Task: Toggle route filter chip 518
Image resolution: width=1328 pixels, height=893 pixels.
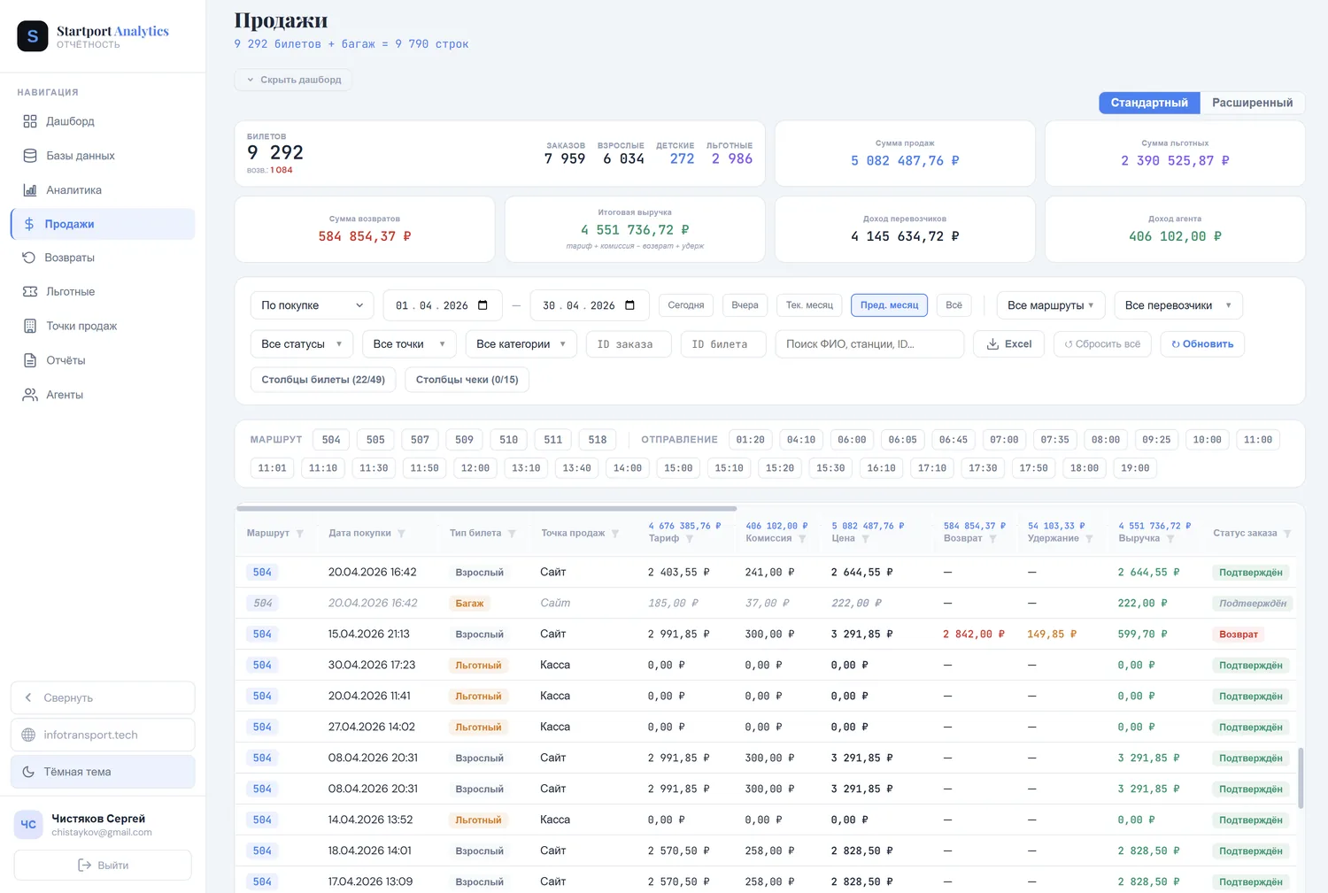Action: click(x=598, y=440)
